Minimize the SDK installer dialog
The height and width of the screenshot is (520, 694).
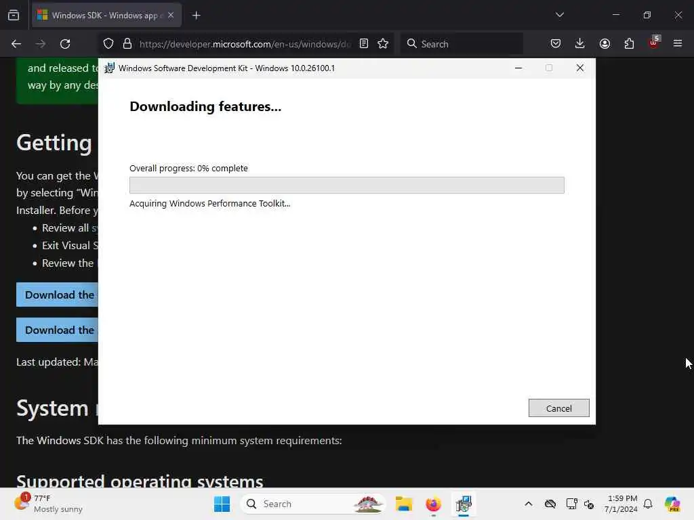tap(518, 68)
